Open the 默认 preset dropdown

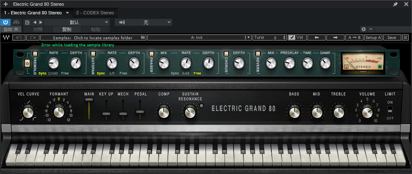[76, 22]
